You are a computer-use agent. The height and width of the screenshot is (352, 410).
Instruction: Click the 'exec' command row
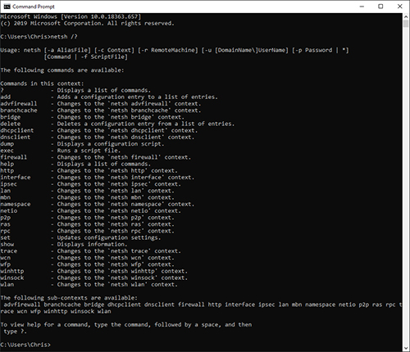61,151
